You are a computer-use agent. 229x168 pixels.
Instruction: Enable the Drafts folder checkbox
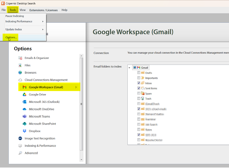tap(139, 73)
